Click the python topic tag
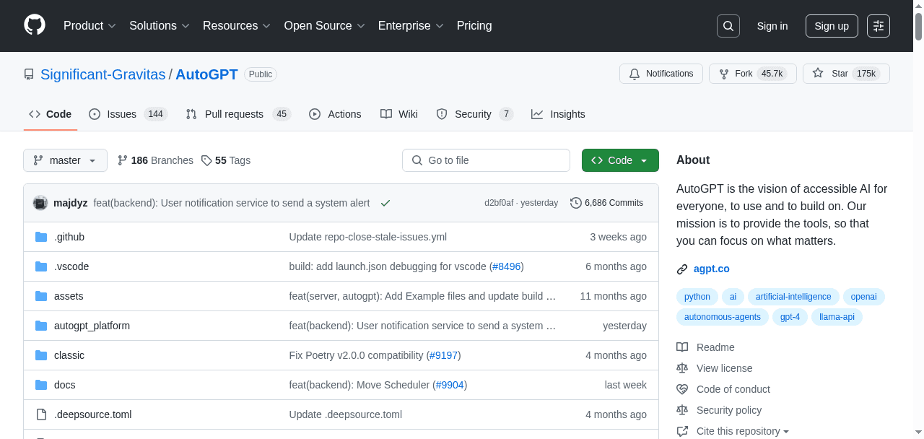 (697, 297)
